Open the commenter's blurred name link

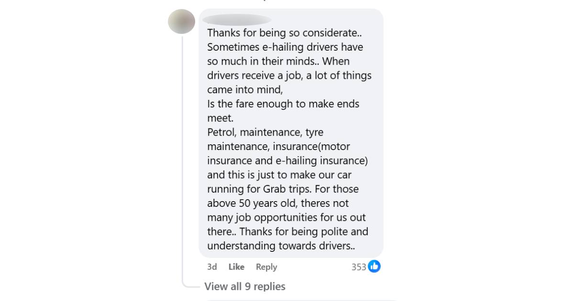pyautogui.click(x=237, y=20)
